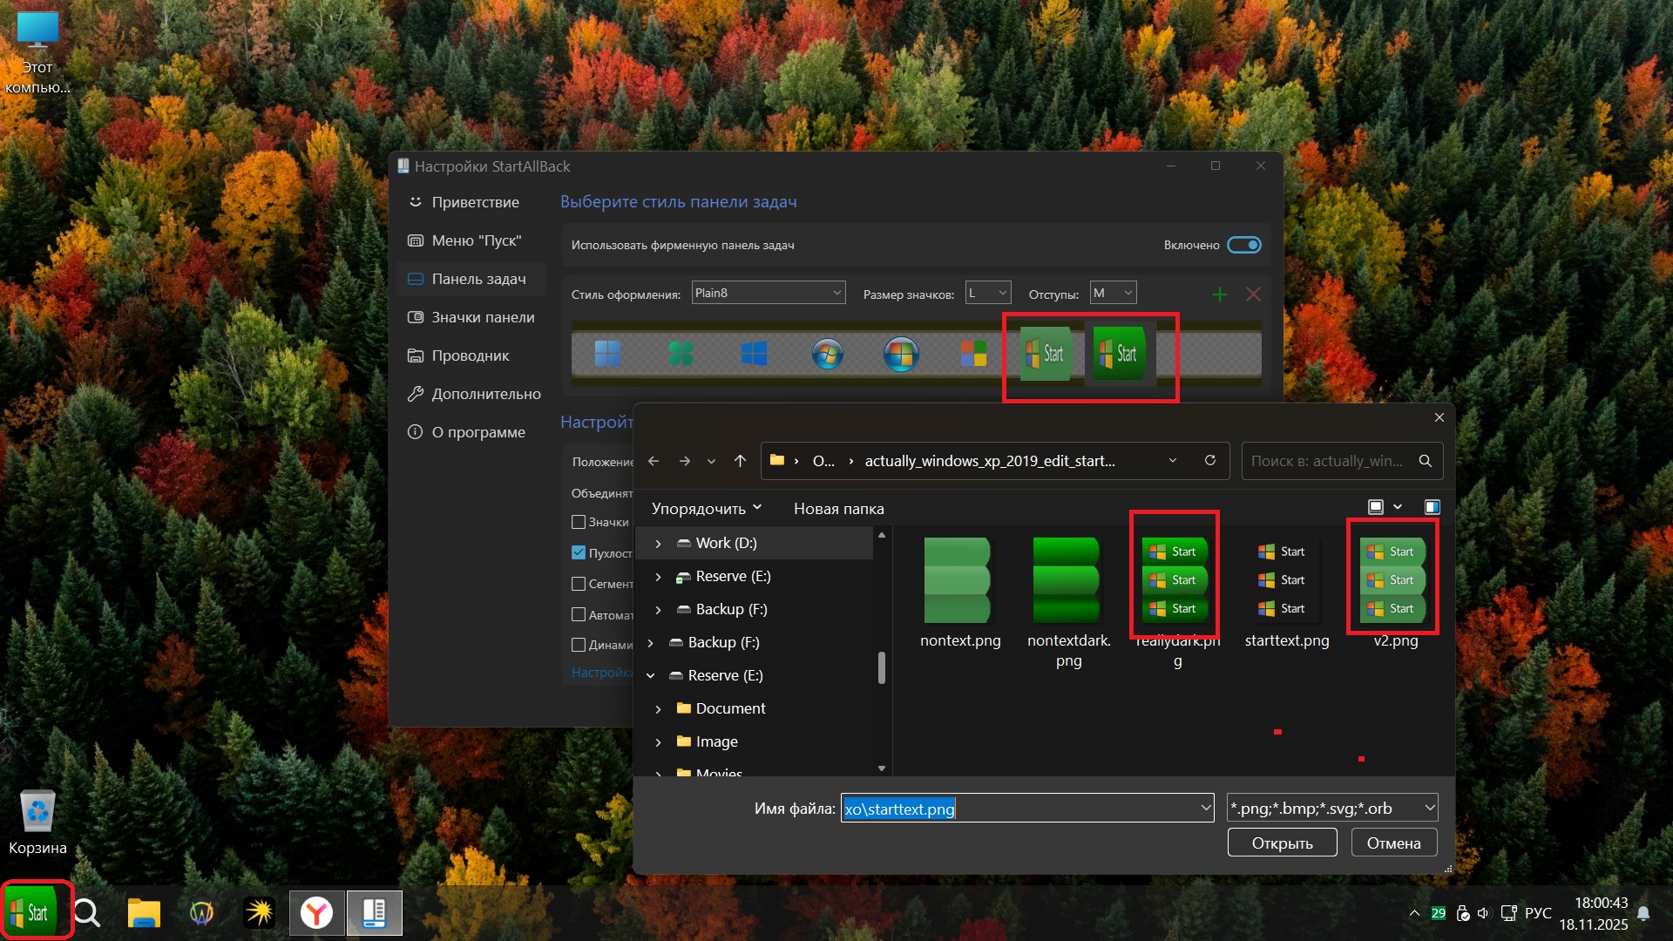
Task: Go up one folder level arrow
Action: coord(740,461)
